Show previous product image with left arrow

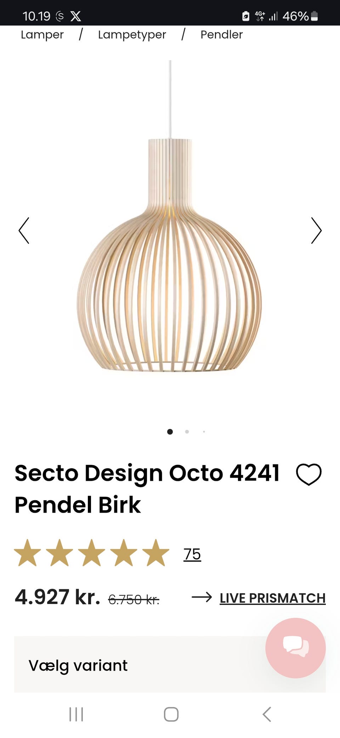[24, 231]
